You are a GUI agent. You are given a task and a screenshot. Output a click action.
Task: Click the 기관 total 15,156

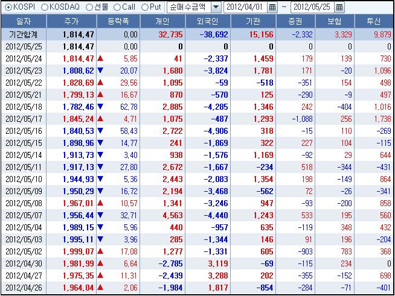(262, 34)
